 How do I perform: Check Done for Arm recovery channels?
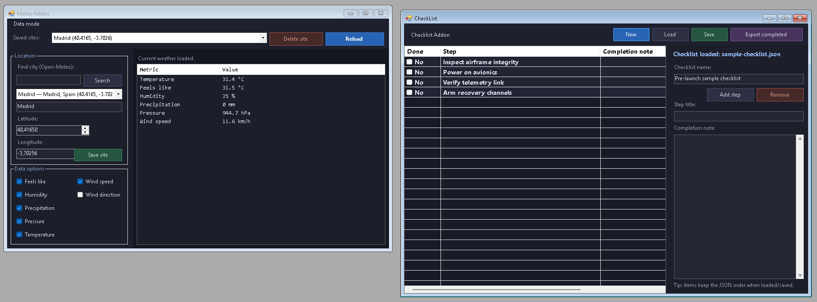coord(409,93)
